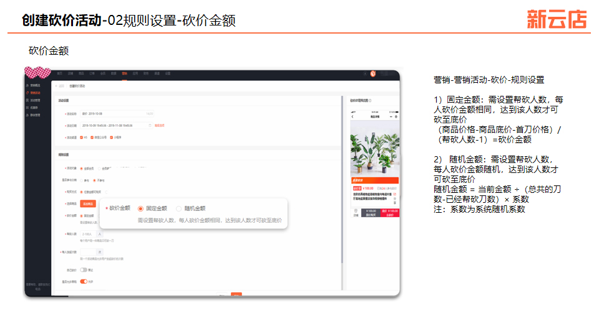Open the activity date range field
Image resolution: width=599 pixels, height=336 pixels.
117,125
